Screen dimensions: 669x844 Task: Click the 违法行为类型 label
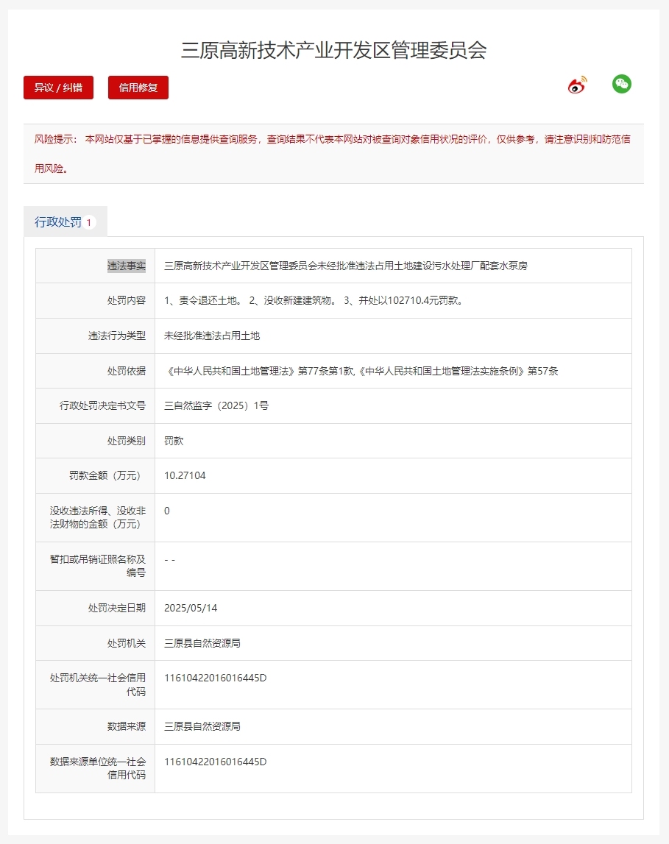[x=117, y=336]
